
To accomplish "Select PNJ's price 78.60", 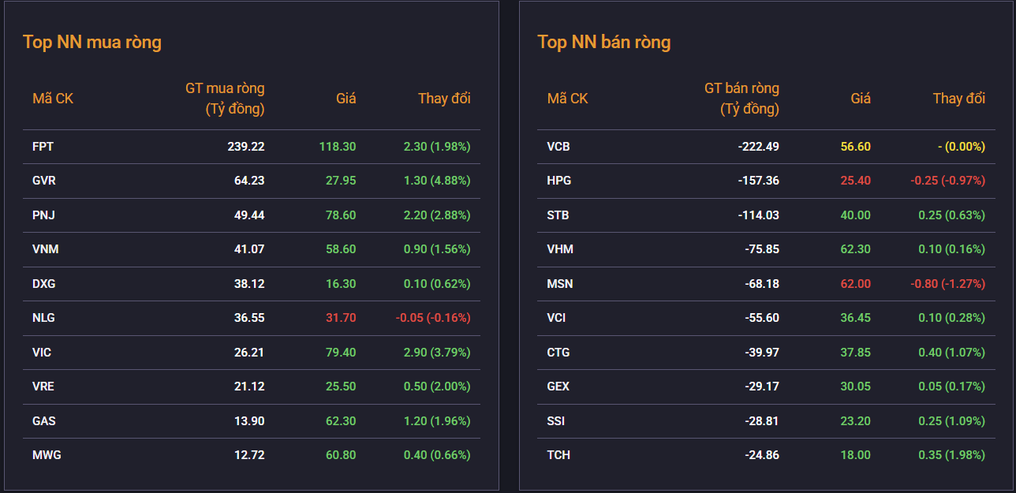I will 341,215.
